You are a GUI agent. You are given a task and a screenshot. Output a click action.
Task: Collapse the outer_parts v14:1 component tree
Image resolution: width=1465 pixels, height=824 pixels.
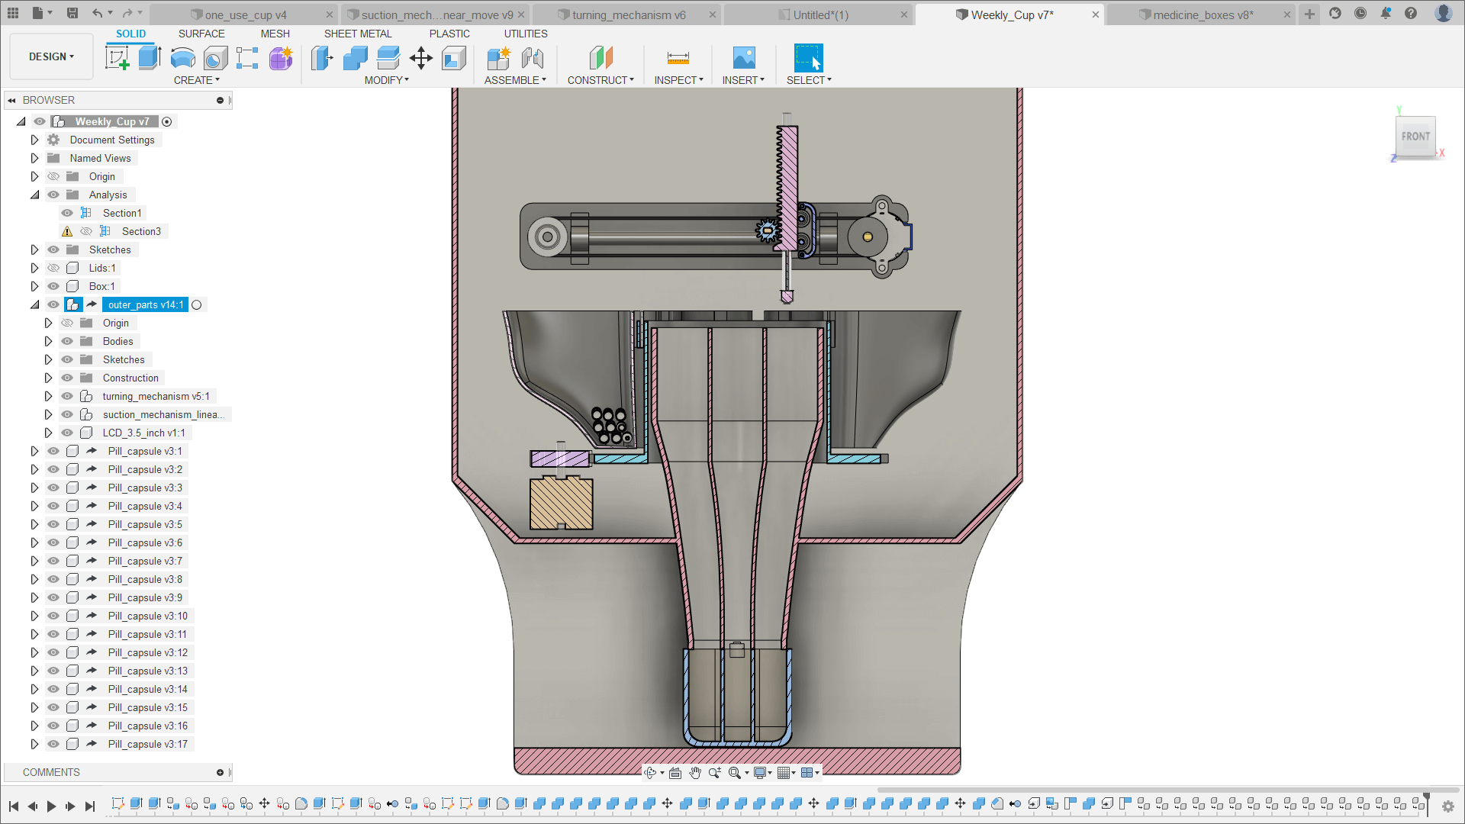click(x=34, y=304)
